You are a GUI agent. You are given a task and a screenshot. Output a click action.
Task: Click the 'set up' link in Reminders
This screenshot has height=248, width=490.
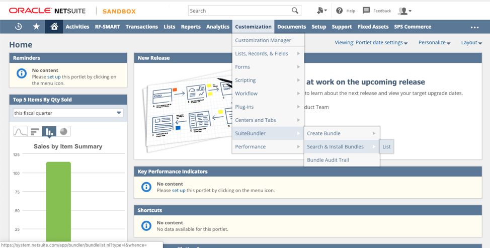click(x=54, y=77)
